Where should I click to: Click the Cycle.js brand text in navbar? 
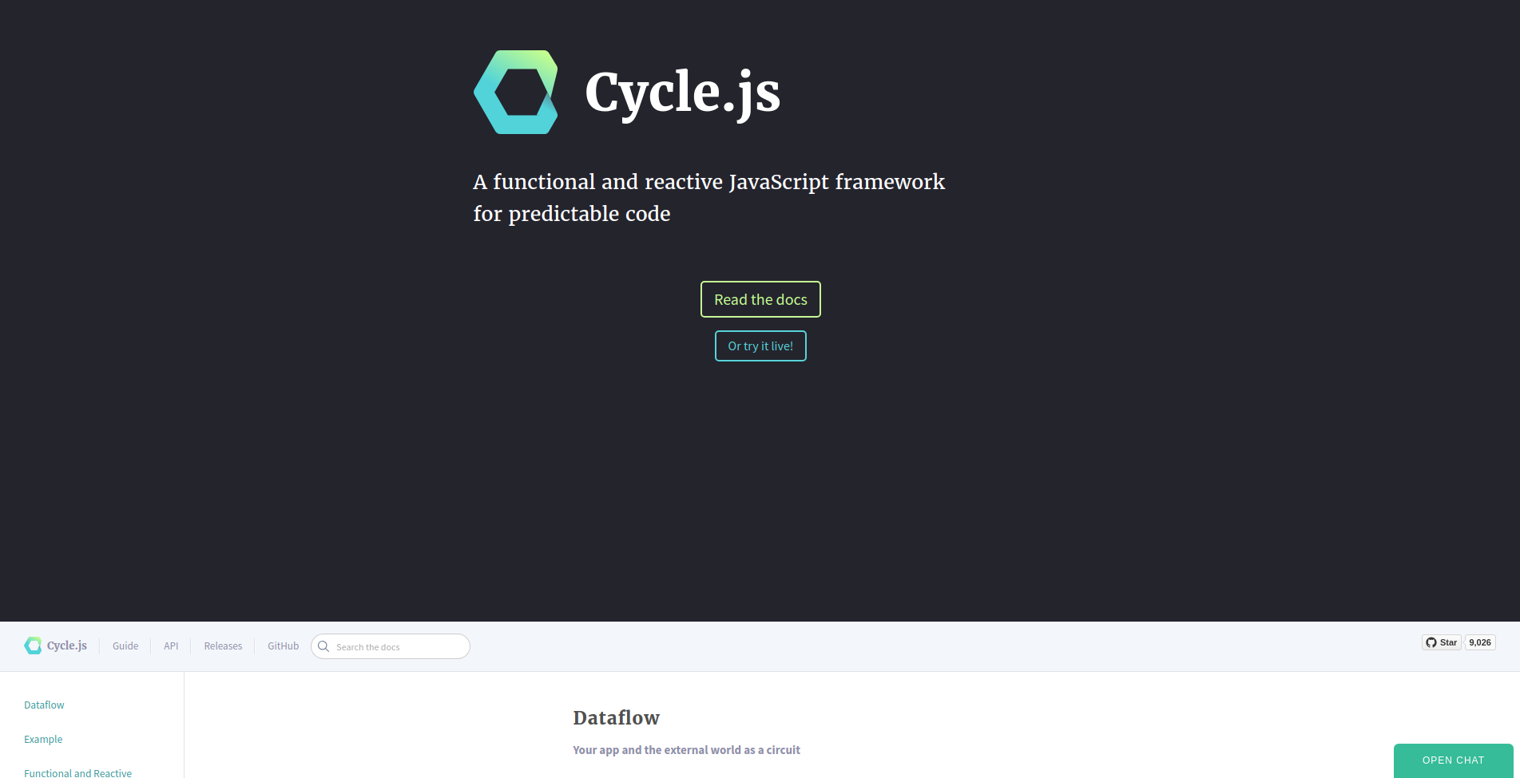67,646
